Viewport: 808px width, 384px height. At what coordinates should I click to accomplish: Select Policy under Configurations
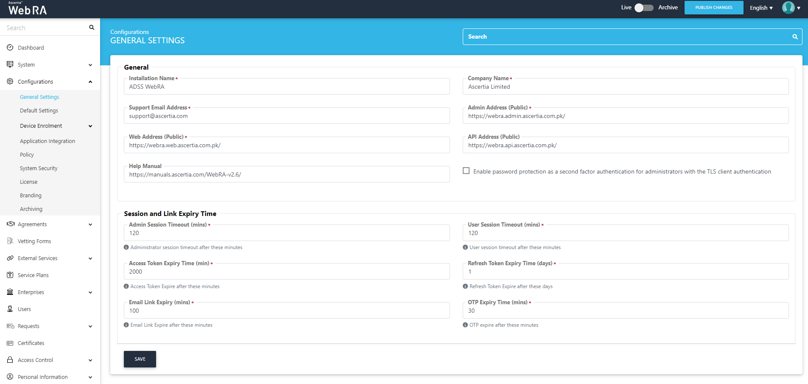coord(27,154)
